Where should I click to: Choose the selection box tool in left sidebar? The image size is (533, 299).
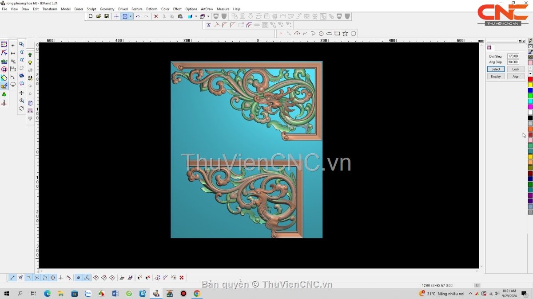tap(4, 44)
